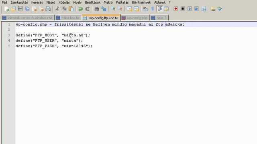The image size is (257, 144).
Task: Paste from the clipboard icon
Action: coord(71,9)
